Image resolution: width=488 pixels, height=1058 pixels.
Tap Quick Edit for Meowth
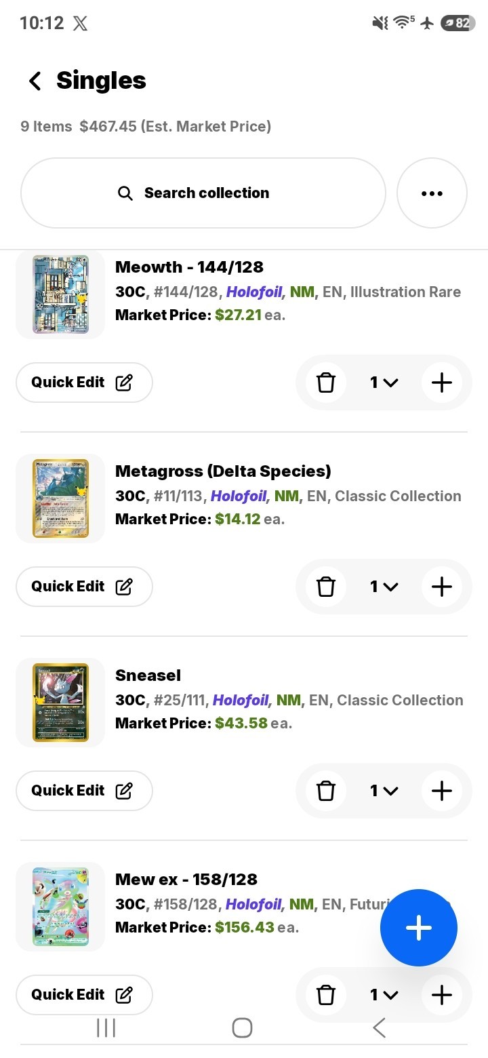[84, 383]
